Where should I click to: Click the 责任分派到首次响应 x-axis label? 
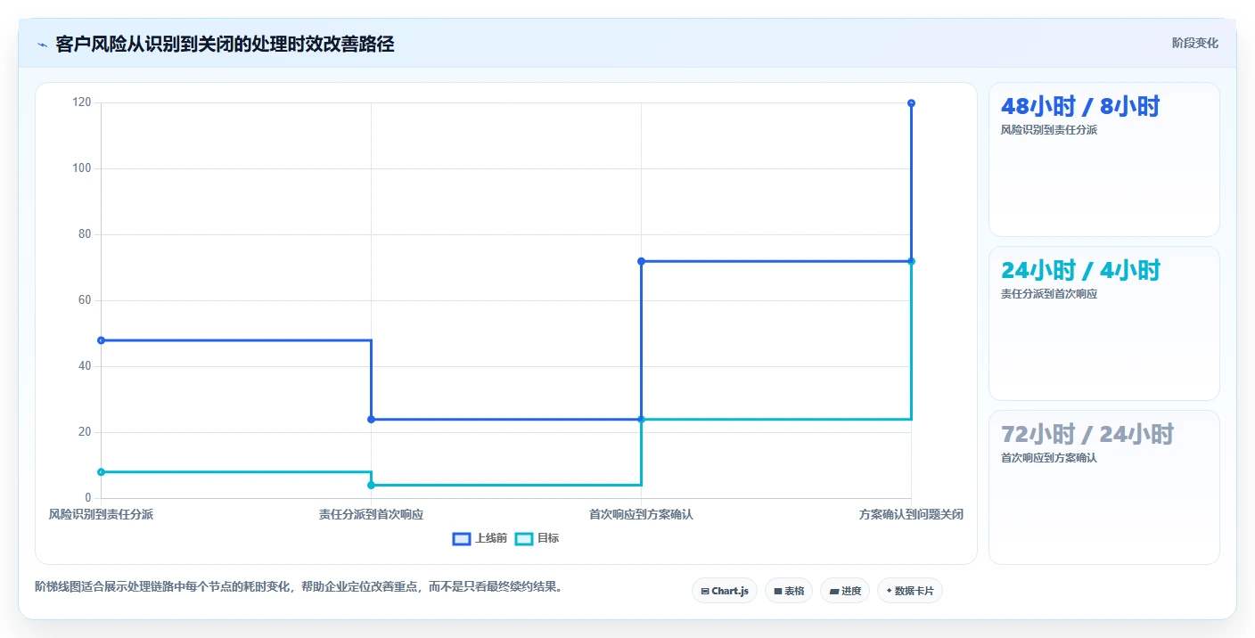(371, 515)
